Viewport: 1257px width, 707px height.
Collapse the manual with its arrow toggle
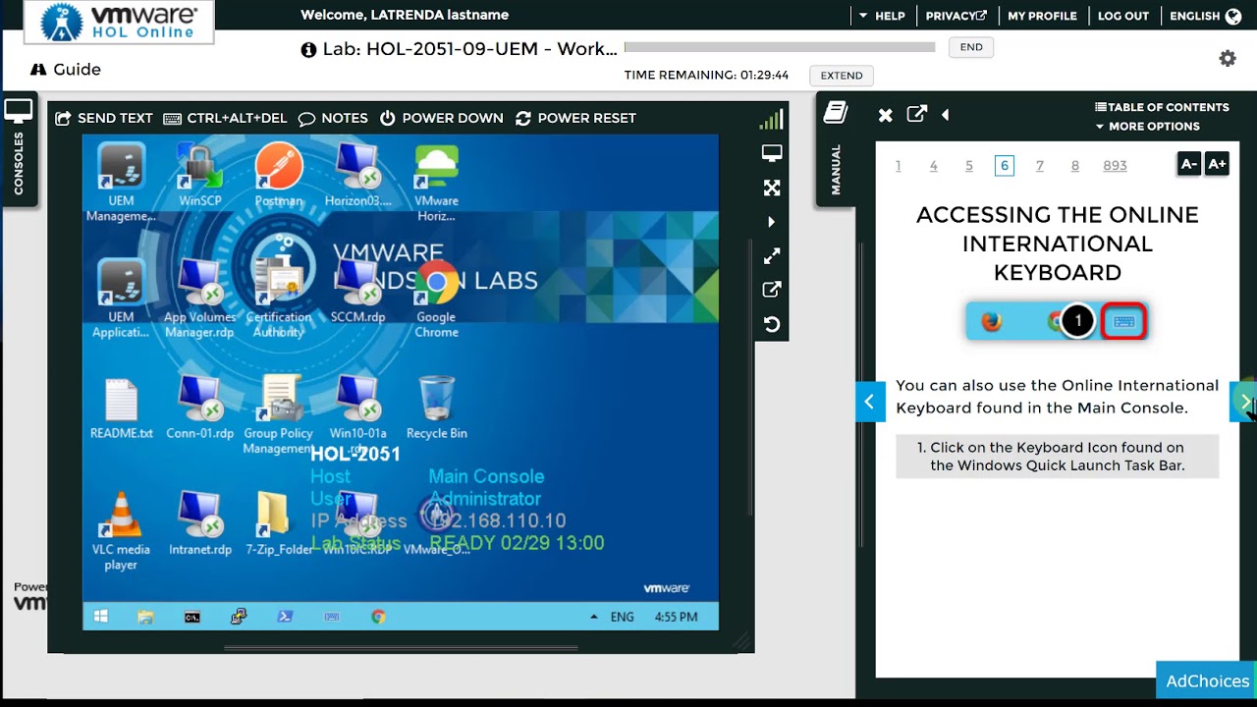[945, 115]
